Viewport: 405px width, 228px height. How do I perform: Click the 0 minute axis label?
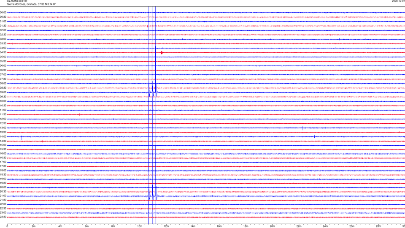[7, 226]
